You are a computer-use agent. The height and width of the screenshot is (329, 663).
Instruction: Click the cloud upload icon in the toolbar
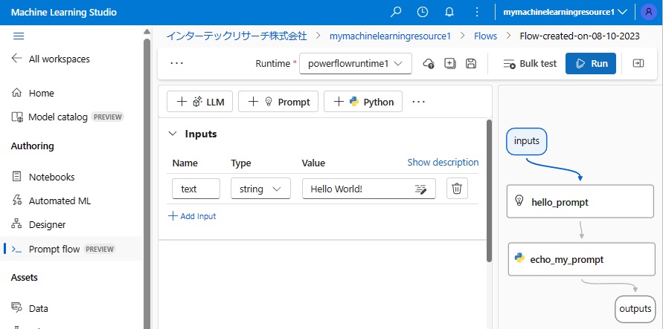coord(429,64)
